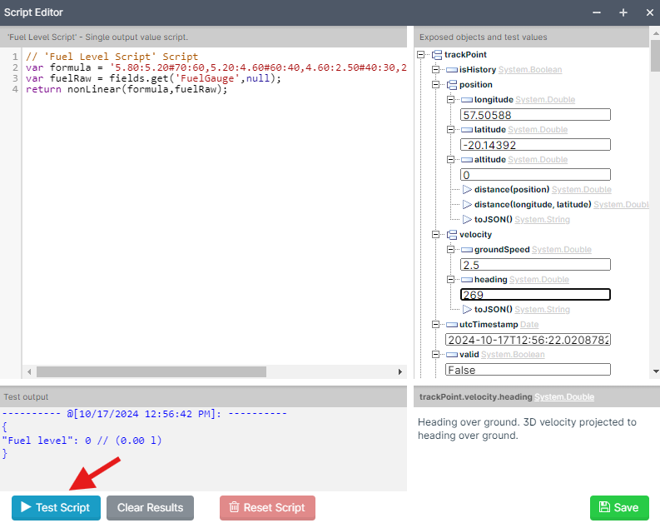
Task: Collapse the velocity node
Action: pos(435,235)
